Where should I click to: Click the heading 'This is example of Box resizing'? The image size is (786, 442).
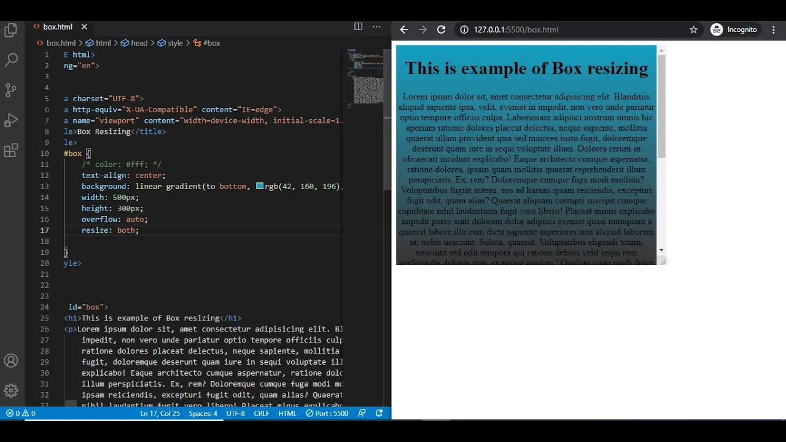[x=526, y=68]
